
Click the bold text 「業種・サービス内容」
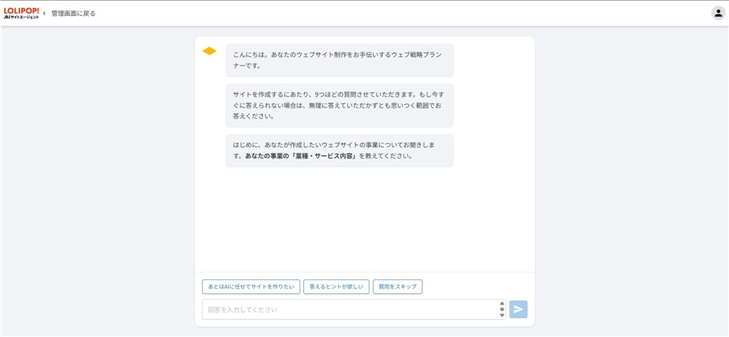(324, 156)
